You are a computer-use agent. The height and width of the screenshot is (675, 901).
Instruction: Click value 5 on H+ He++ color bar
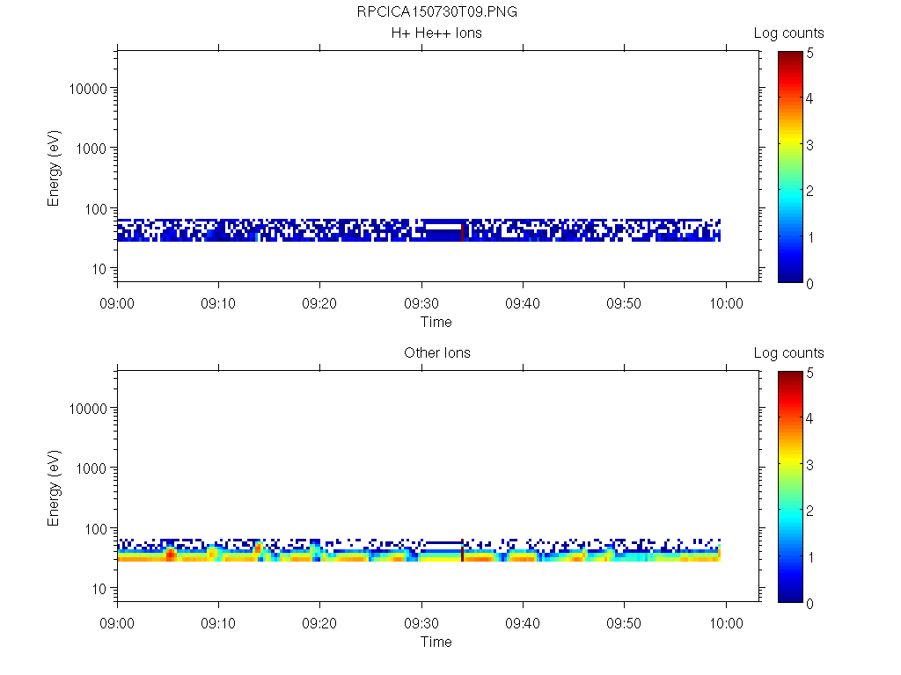tap(809, 53)
